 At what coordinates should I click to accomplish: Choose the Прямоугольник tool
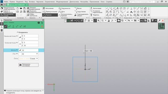tap(50, 11)
